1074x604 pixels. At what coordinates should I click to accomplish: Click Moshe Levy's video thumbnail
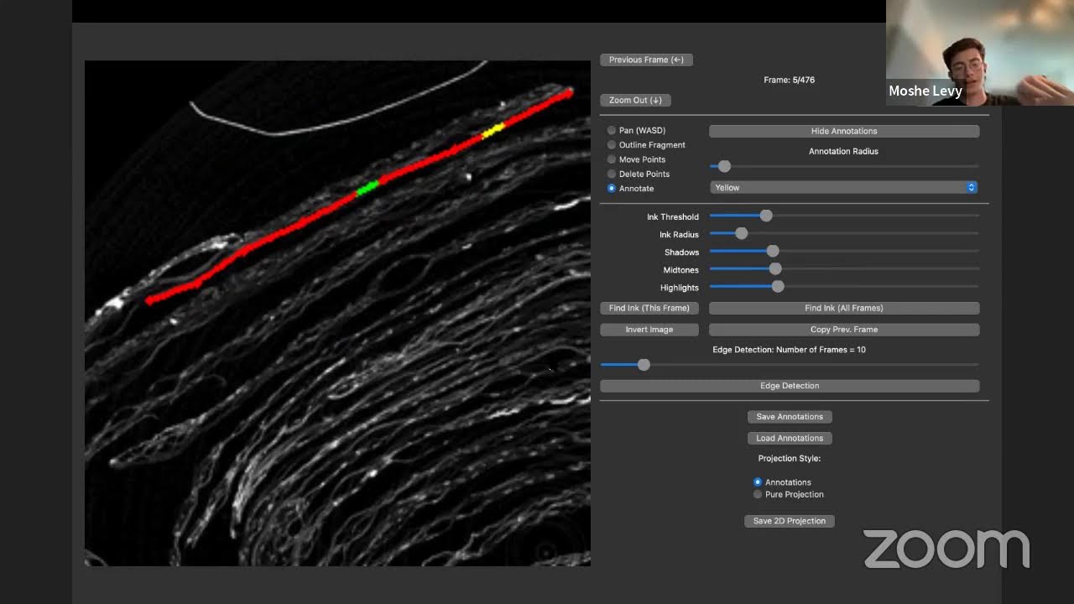click(x=979, y=52)
